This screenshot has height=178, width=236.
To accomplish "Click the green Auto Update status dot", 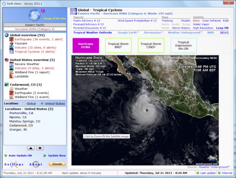I will tap(6, 156).
